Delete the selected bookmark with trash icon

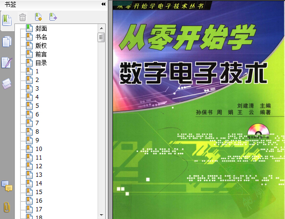coord(23,17)
